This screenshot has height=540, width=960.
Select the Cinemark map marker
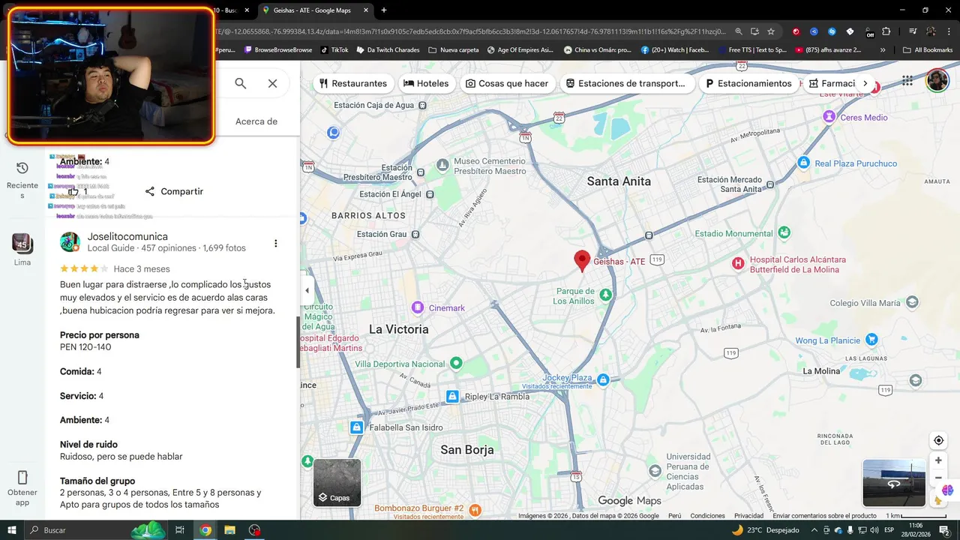click(418, 307)
